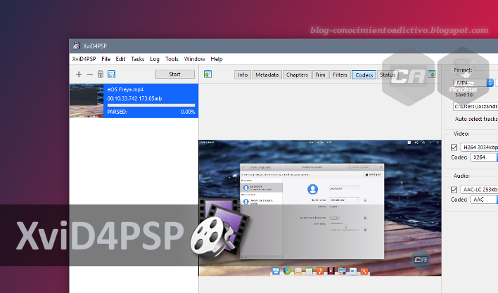Click the 00:10:33.742 173.05mb duration text
Screen dimensions: 498x293
(134, 98)
